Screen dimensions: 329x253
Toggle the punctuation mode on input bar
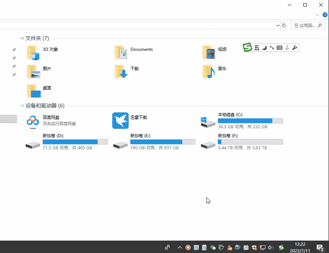(x=272, y=48)
